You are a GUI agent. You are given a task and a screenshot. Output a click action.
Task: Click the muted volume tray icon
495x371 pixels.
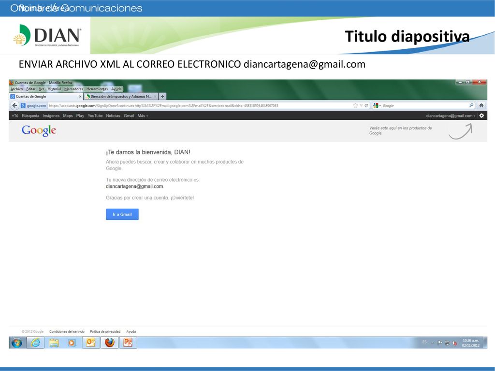(x=454, y=343)
